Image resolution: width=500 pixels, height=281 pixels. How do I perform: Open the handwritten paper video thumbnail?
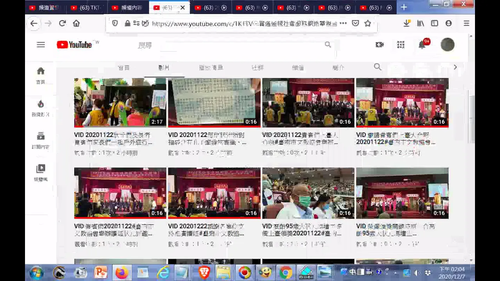(x=214, y=103)
